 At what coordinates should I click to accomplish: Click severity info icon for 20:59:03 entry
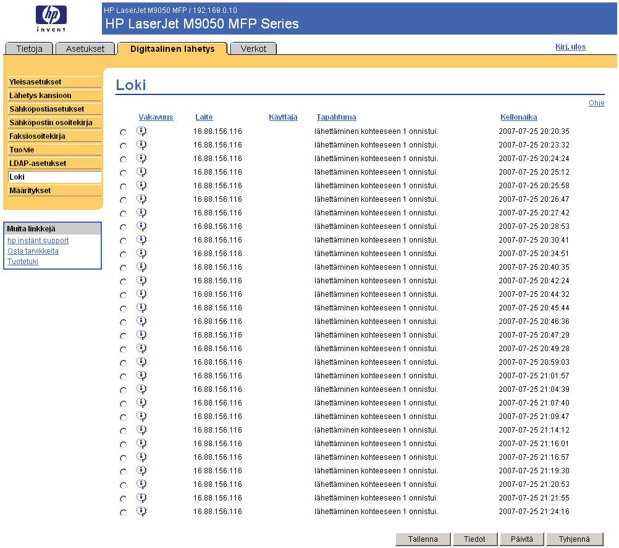click(141, 362)
